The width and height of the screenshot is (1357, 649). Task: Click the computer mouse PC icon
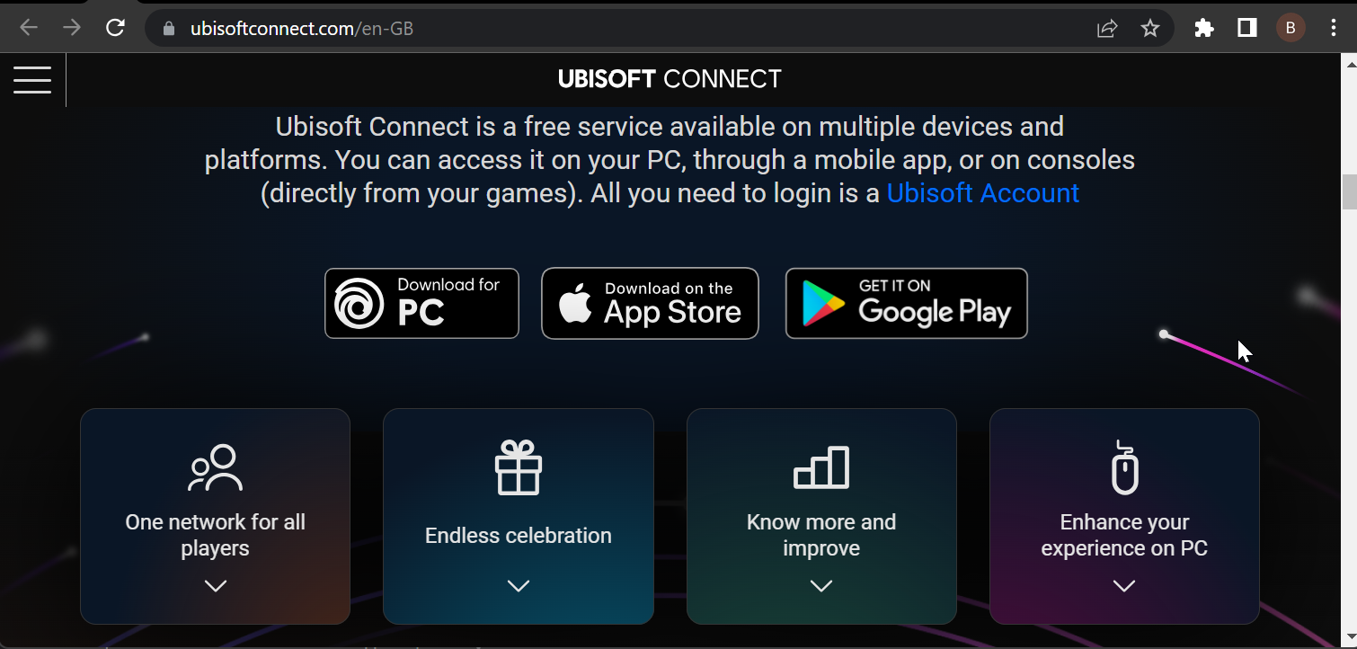tap(1124, 467)
